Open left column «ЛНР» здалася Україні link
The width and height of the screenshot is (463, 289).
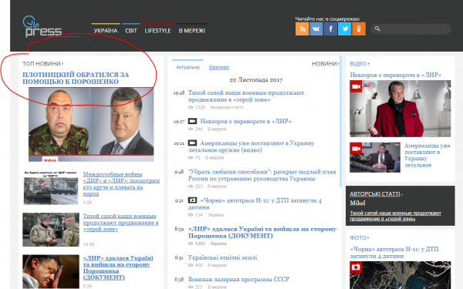pos(118,267)
